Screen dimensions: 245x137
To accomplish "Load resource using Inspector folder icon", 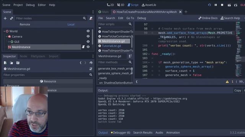I will click(x=11, y=63).
